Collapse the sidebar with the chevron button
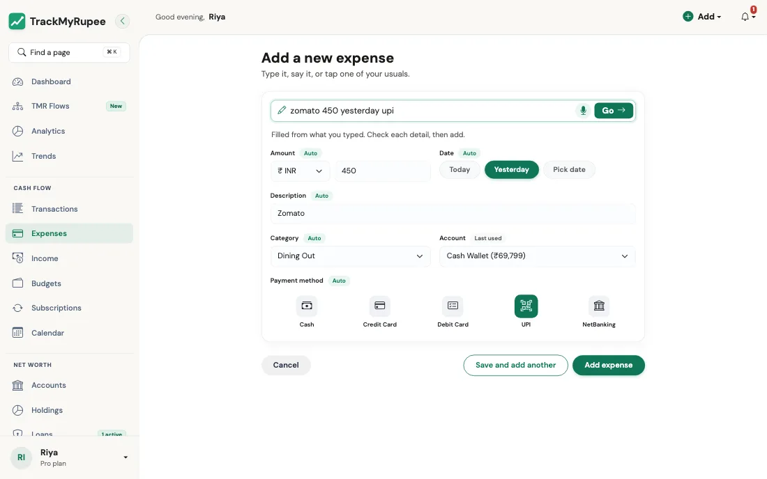The width and height of the screenshot is (767, 479). coord(122,21)
